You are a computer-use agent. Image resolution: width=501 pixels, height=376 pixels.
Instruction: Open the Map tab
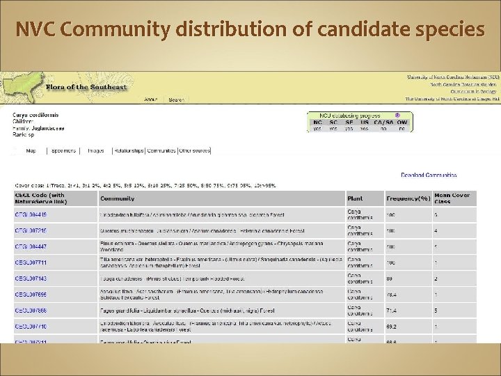click(x=31, y=150)
